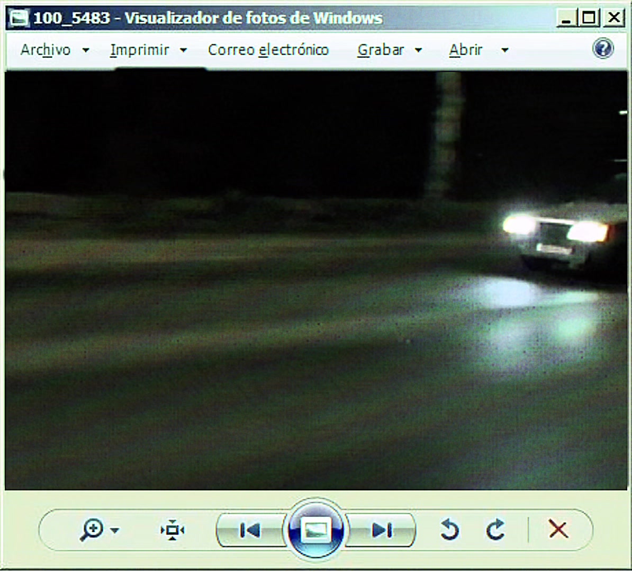Start the slideshow with center button
Screen dimensions: 632x572
click(x=315, y=529)
